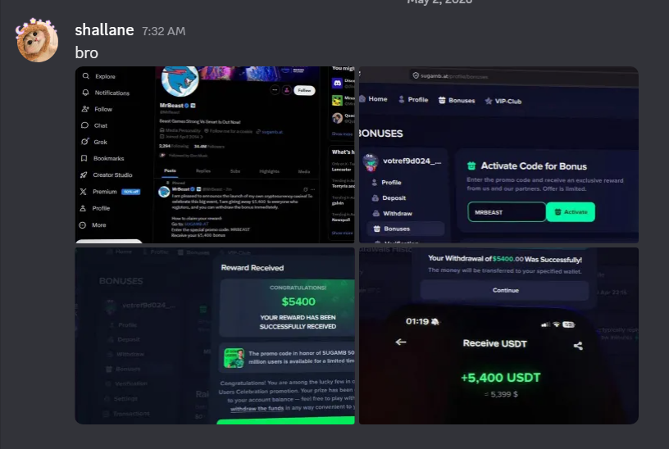Click the MRBEAST promo code input field
The width and height of the screenshot is (669, 449).
click(x=507, y=212)
